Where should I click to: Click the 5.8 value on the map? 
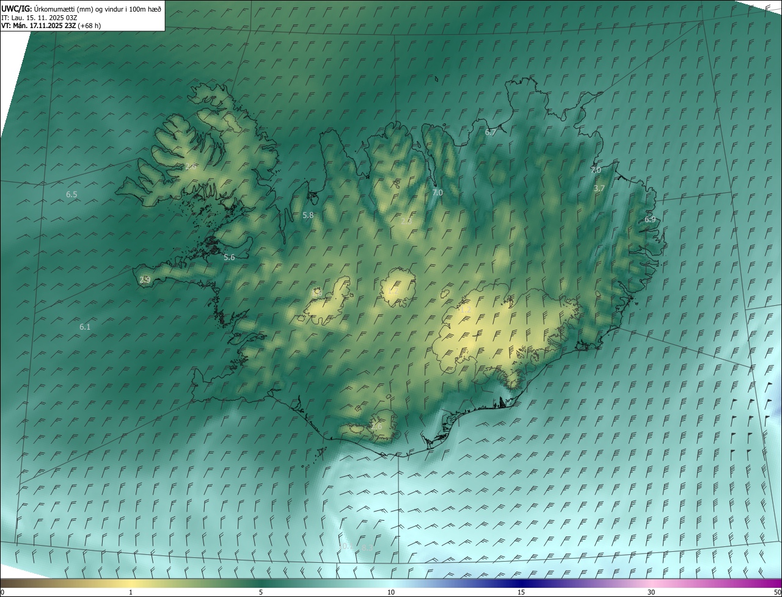pos(308,215)
